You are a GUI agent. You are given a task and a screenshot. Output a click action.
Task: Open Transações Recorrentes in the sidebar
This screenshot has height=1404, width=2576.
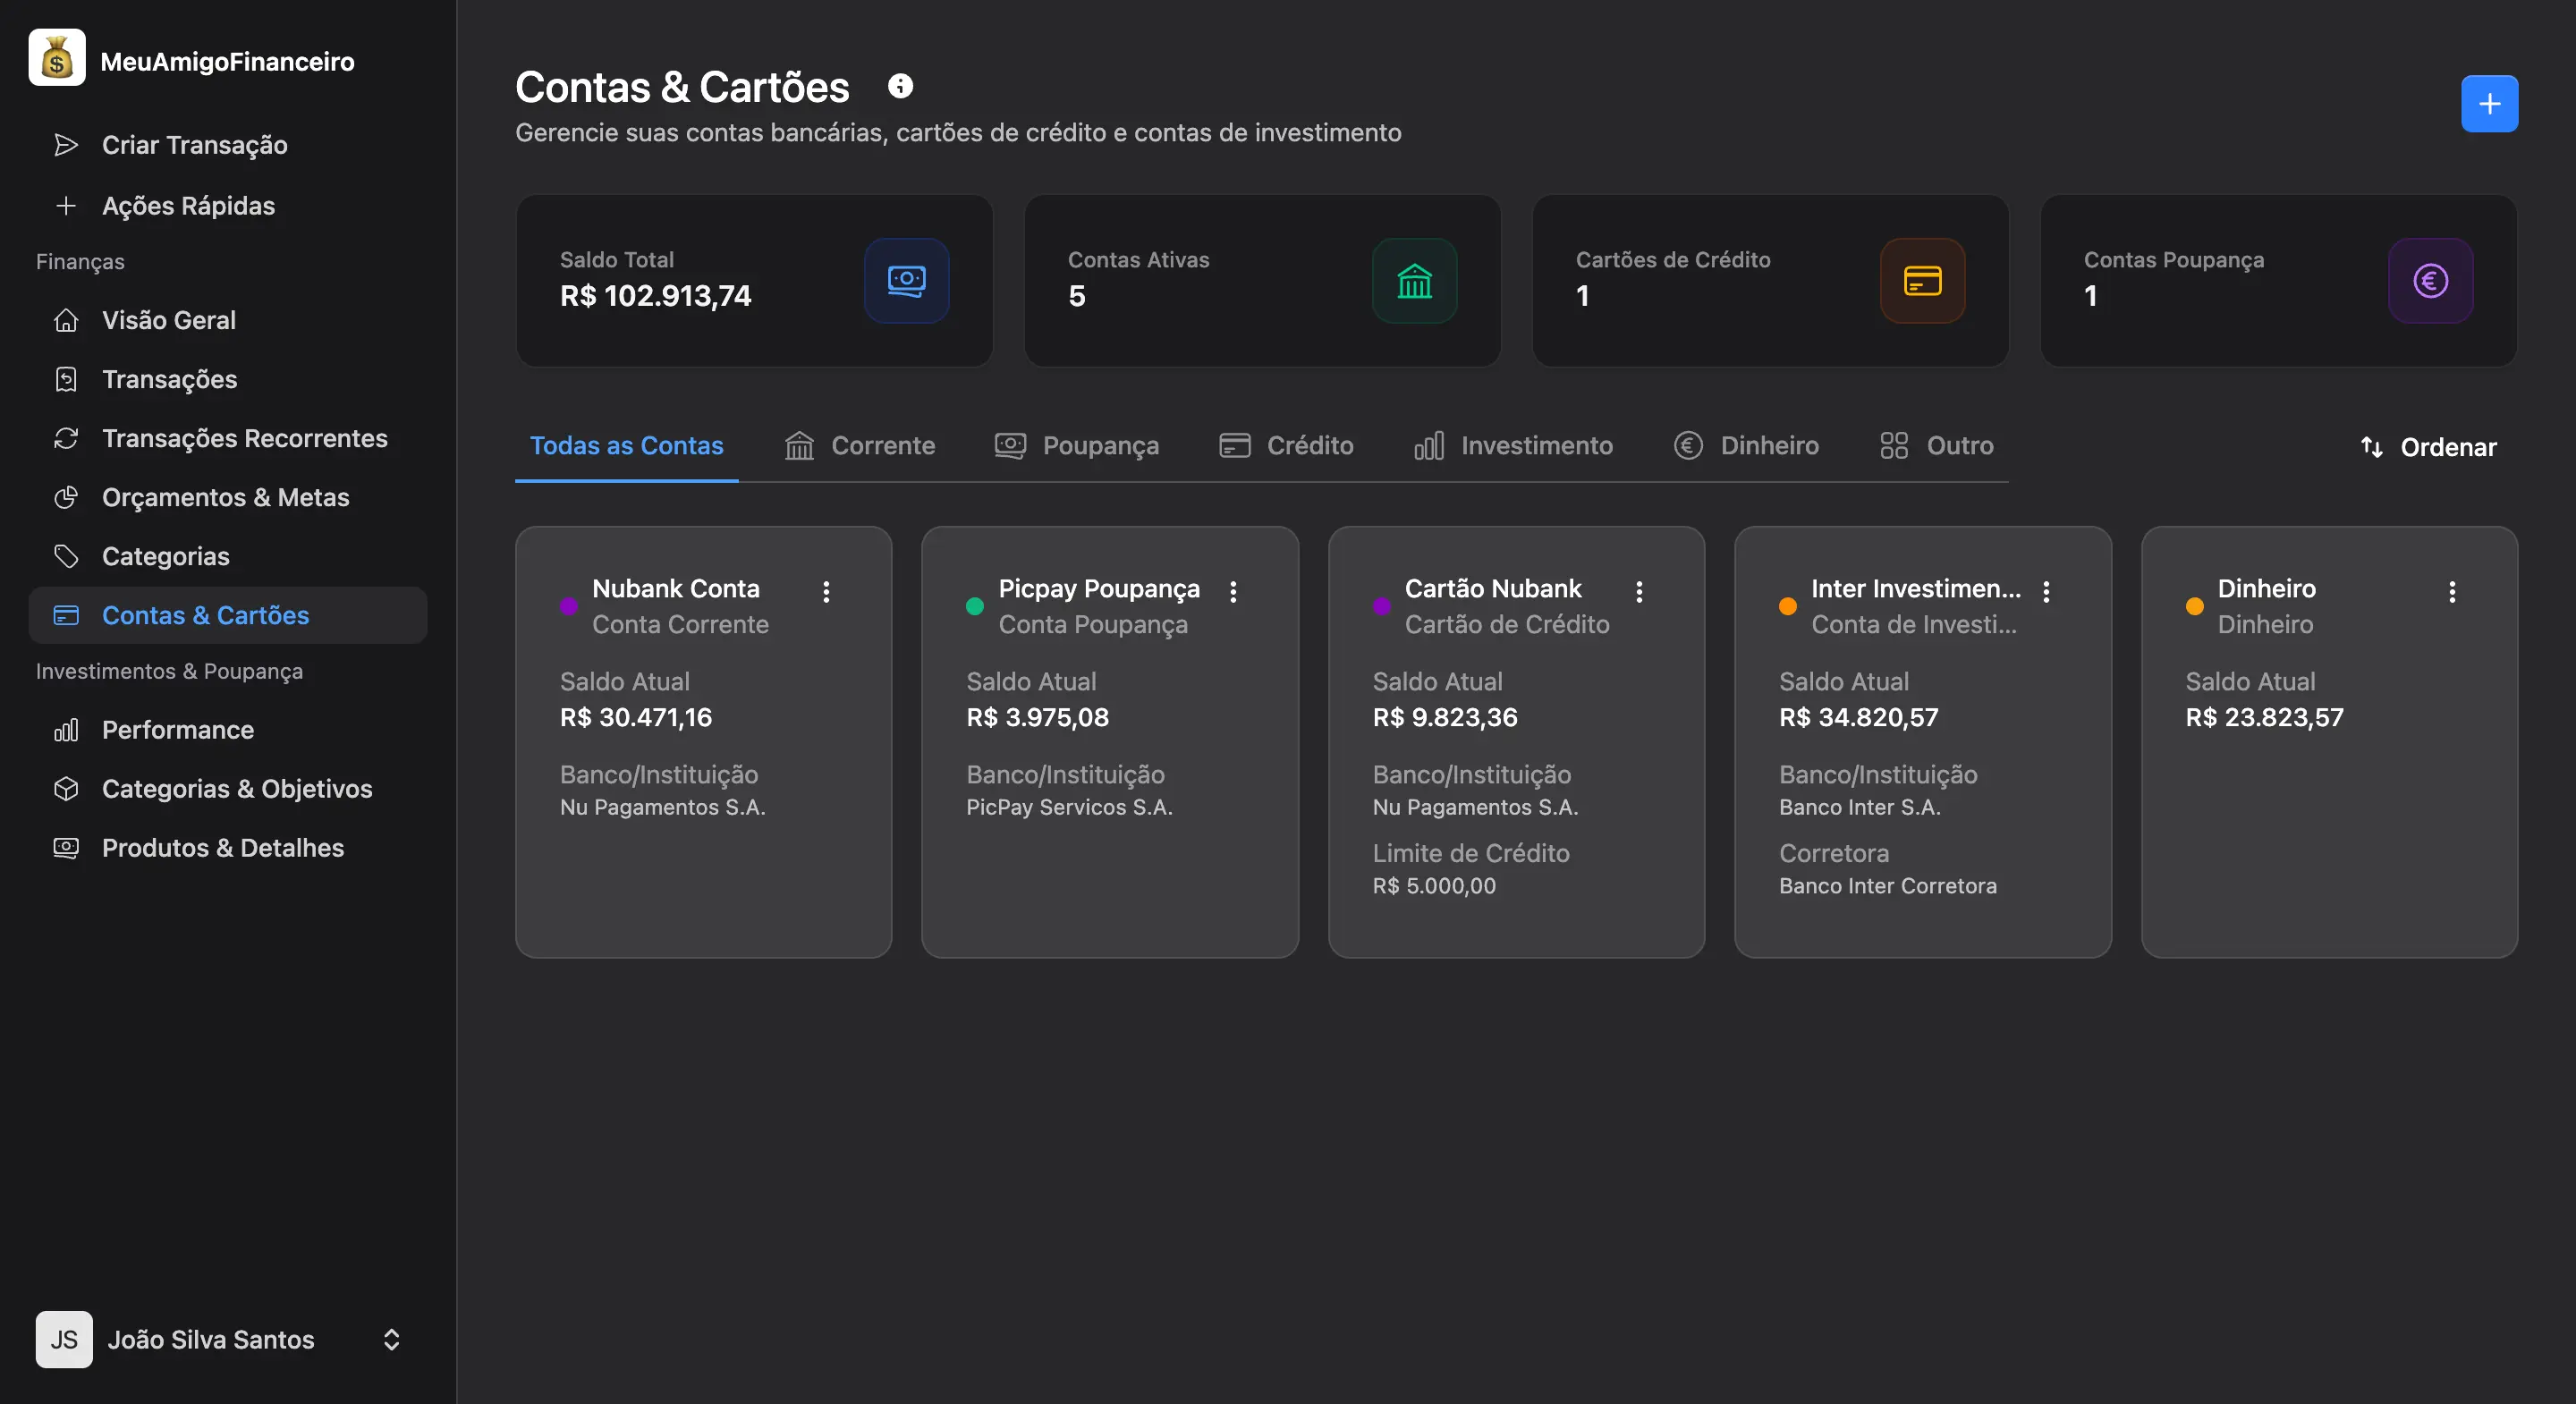tap(244, 438)
